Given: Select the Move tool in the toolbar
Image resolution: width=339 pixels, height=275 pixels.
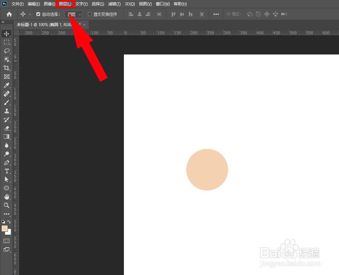Looking at the screenshot, I should 7,34.
